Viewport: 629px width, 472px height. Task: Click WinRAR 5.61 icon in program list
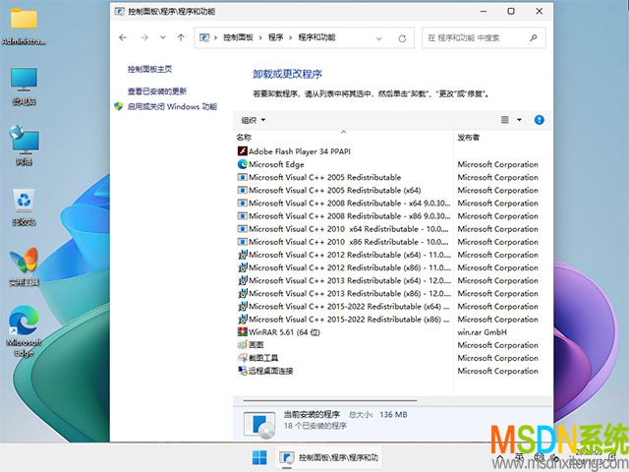tap(243, 332)
